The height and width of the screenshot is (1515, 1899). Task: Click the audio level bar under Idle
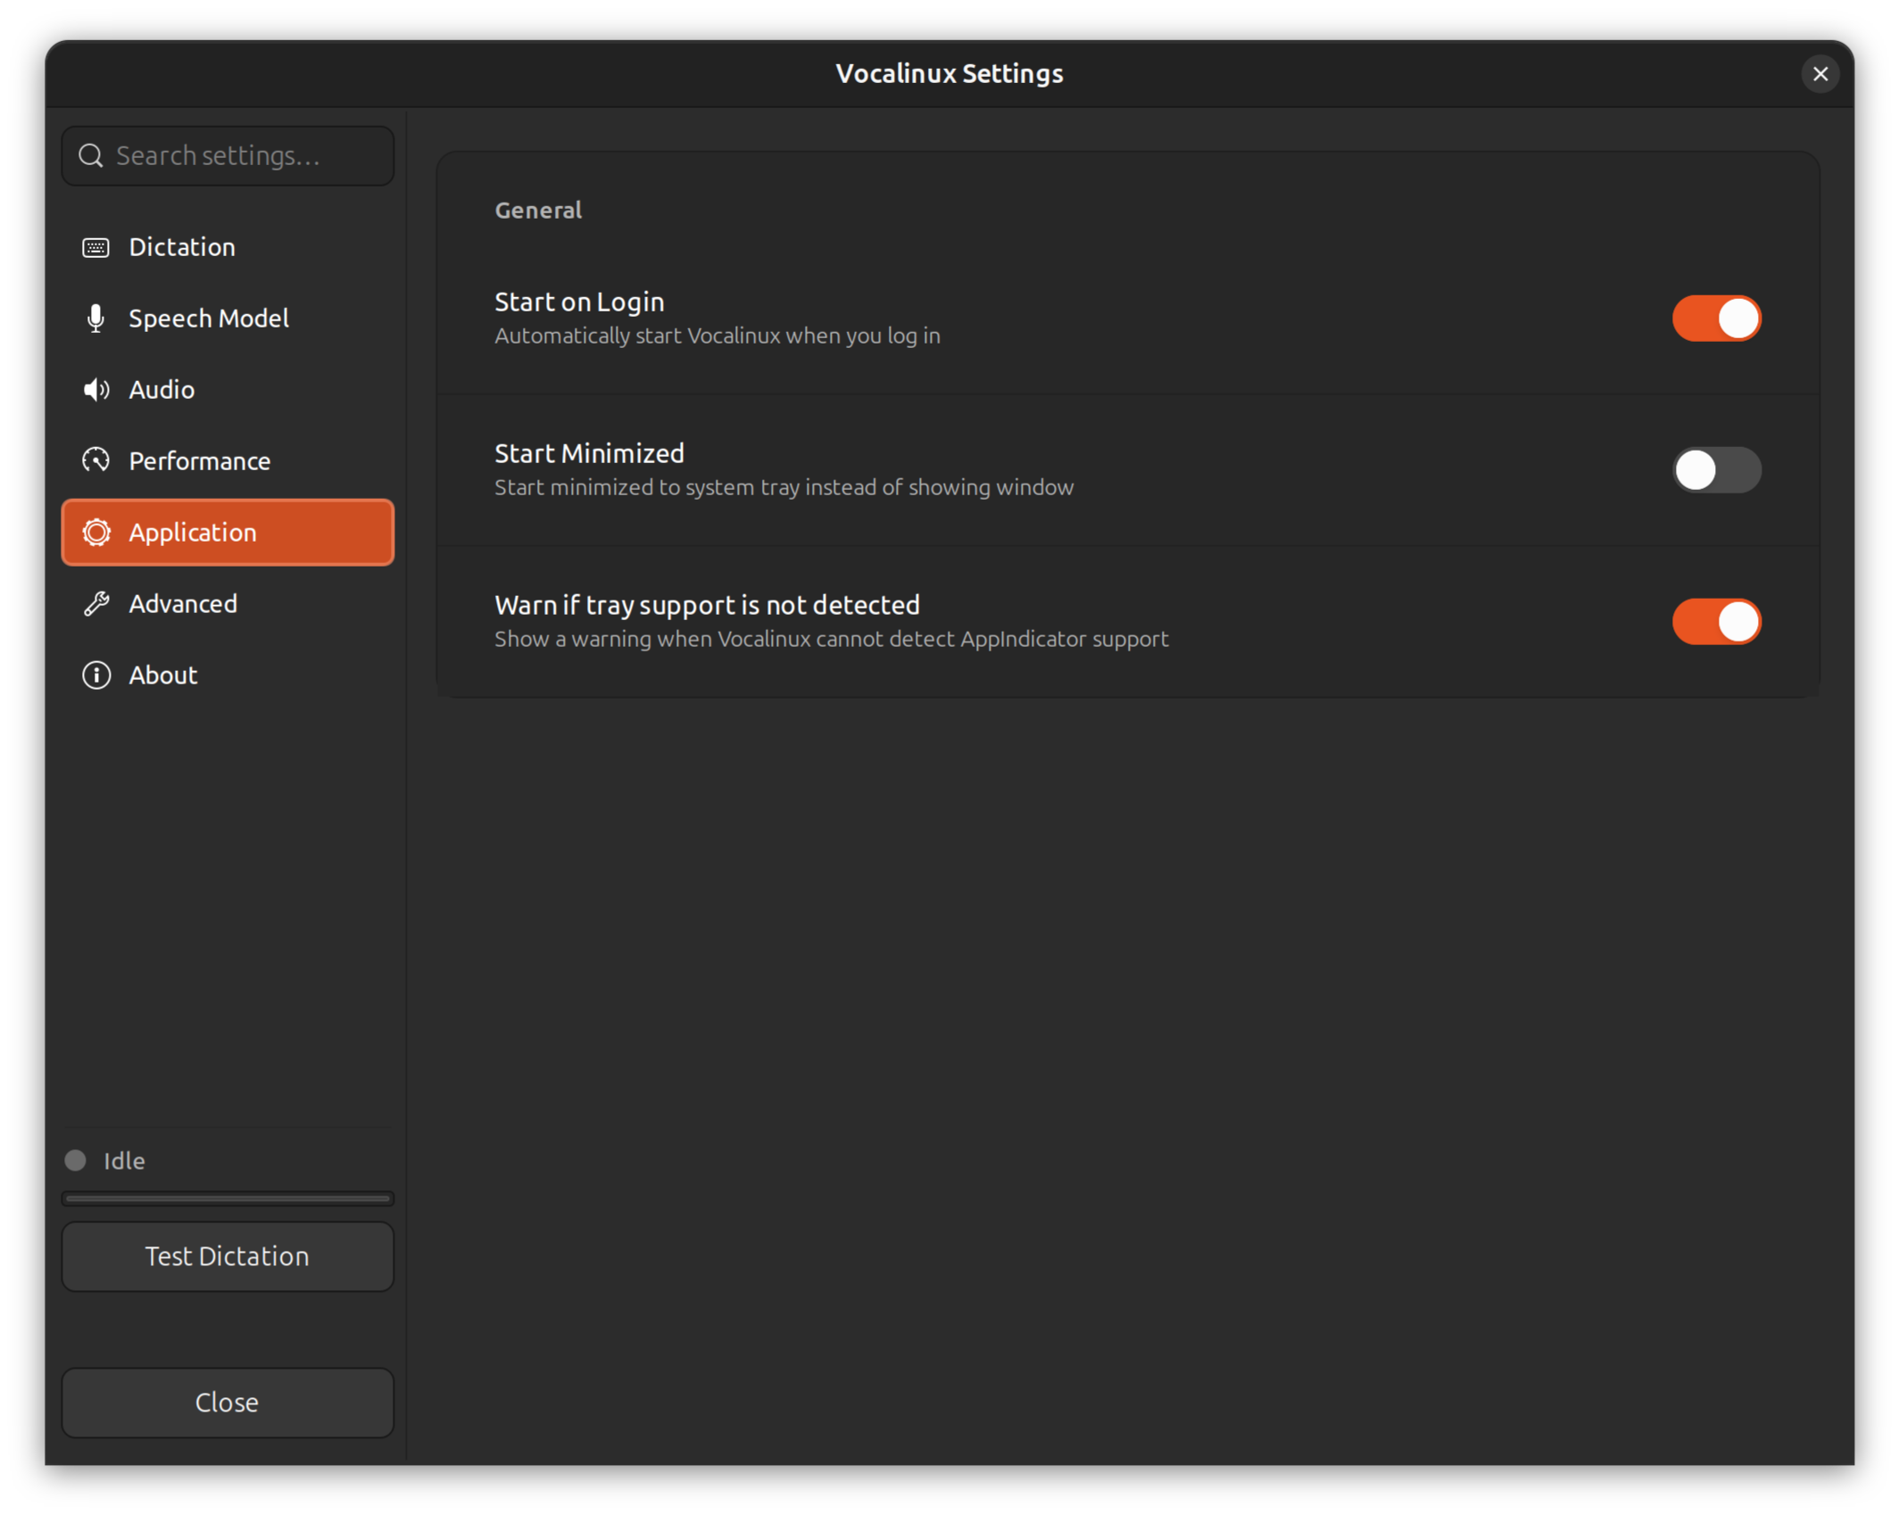(x=228, y=1198)
